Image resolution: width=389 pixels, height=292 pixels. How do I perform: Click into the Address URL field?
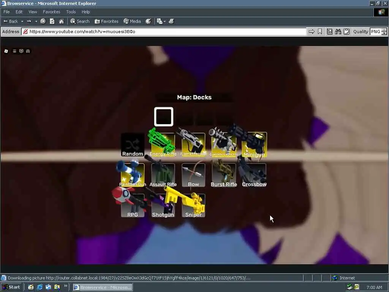(164, 32)
